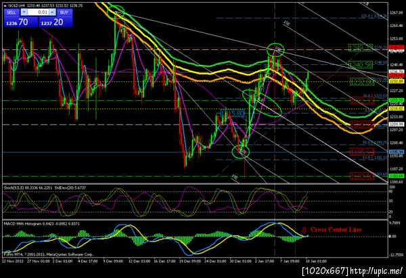Click the 1215.80 price label on chart
The image size is (406, 278).
click(x=232, y=114)
